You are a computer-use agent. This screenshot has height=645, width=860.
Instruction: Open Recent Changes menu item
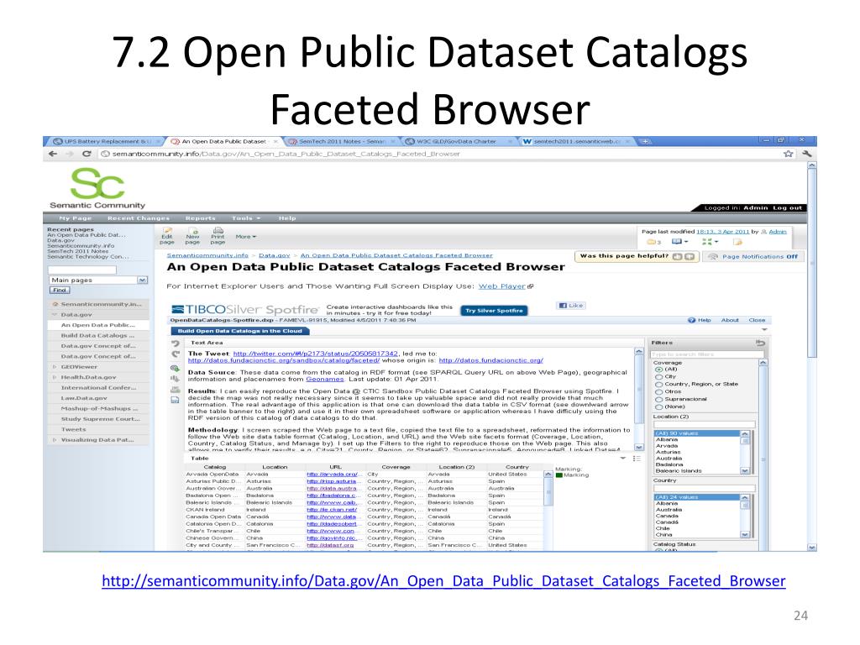point(139,218)
